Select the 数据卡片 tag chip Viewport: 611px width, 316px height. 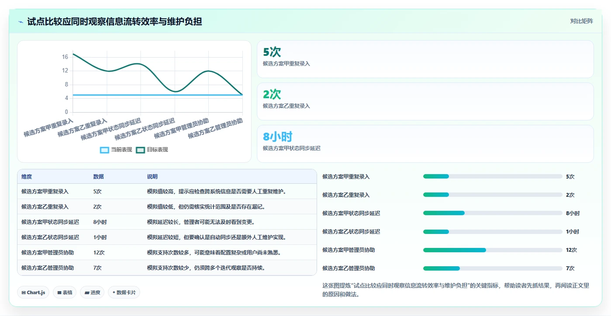pyautogui.click(x=124, y=292)
